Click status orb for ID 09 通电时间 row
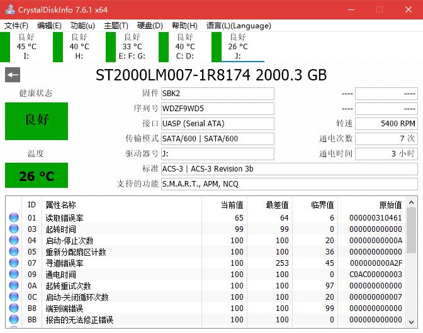423x333 pixels. [x=14, y=274]
